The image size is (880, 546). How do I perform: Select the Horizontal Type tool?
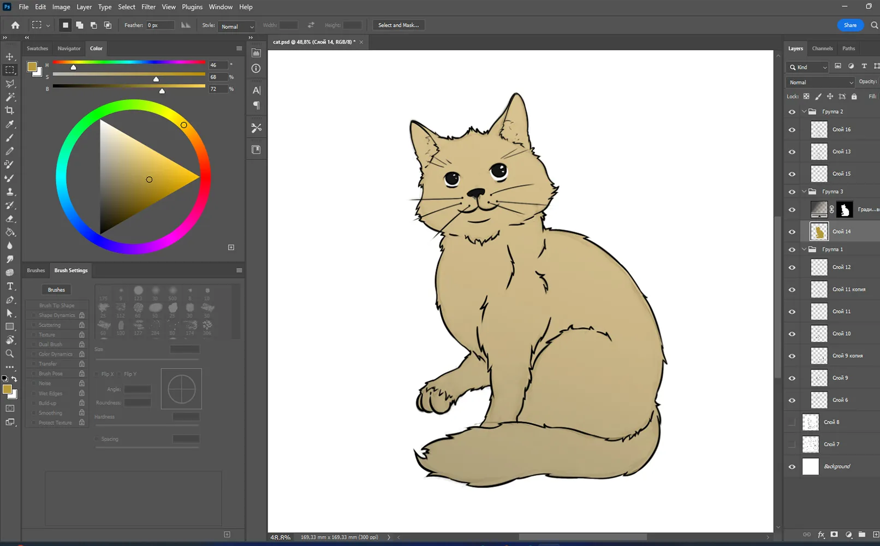click(10, 286)
